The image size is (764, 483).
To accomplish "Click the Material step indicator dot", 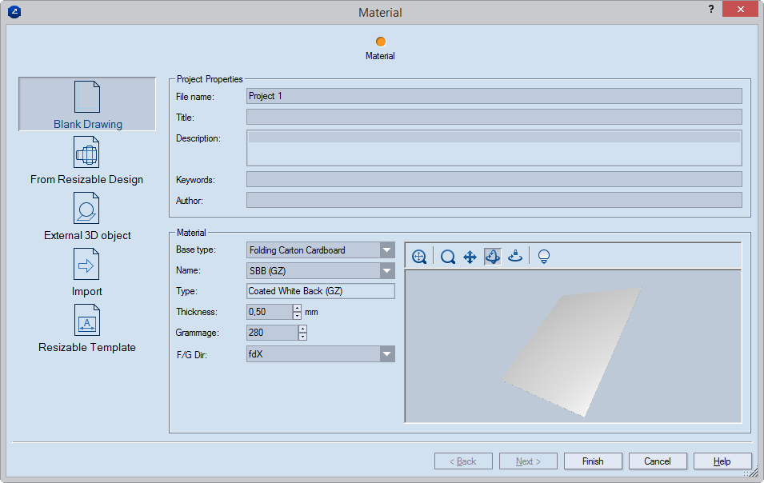I will coord(380,42).
